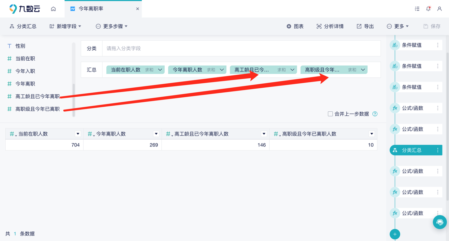Screen dimensions: 449x241
Task: Select first 公式/函数 step after 条件赋值
Action: click(416, 108)
